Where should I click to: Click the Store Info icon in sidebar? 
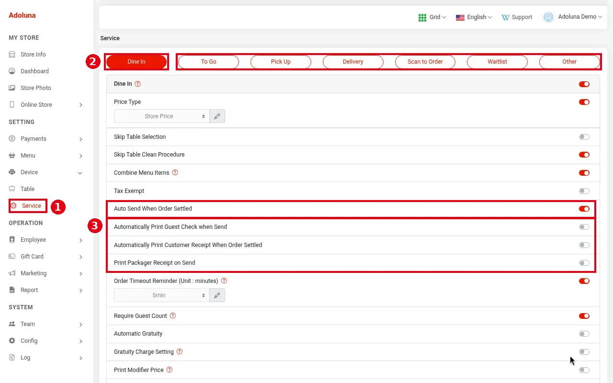tap(12, 55)
